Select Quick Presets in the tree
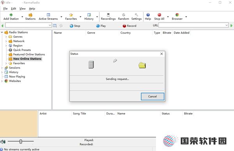 22,50
